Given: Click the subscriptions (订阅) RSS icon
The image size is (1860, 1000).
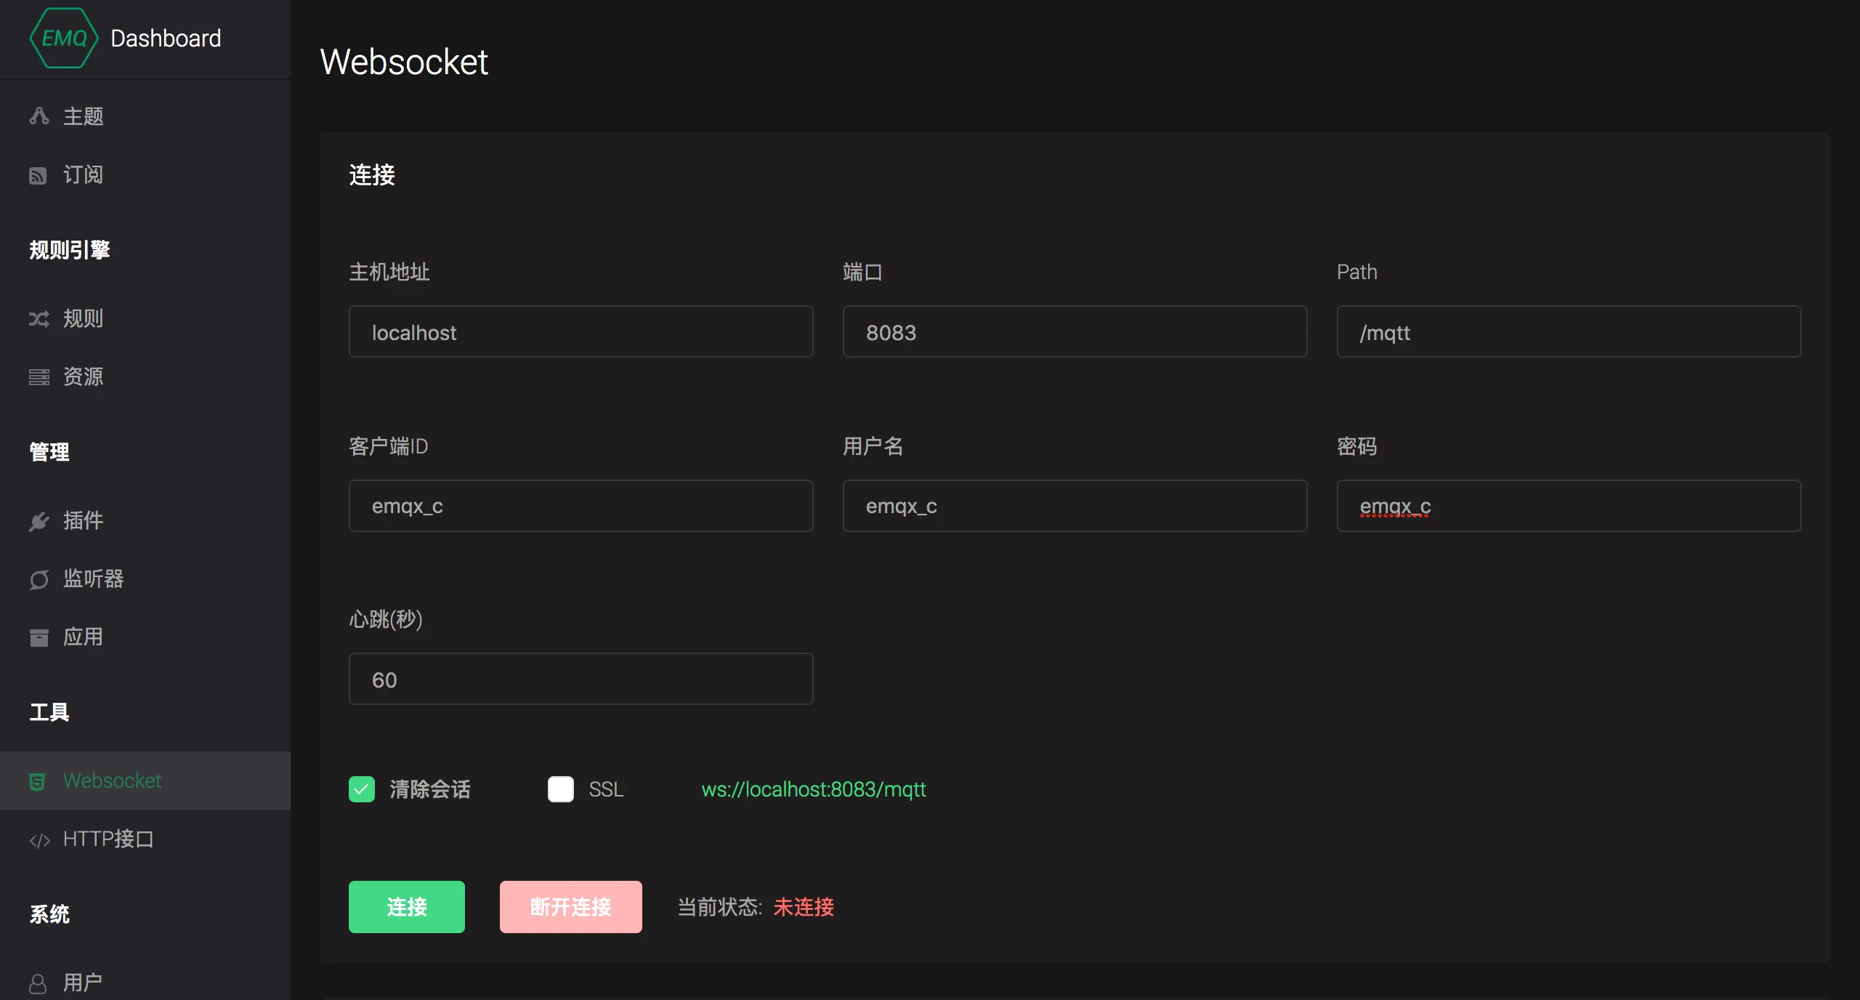Looking at the screenshot, I should (x=38, y=175).
